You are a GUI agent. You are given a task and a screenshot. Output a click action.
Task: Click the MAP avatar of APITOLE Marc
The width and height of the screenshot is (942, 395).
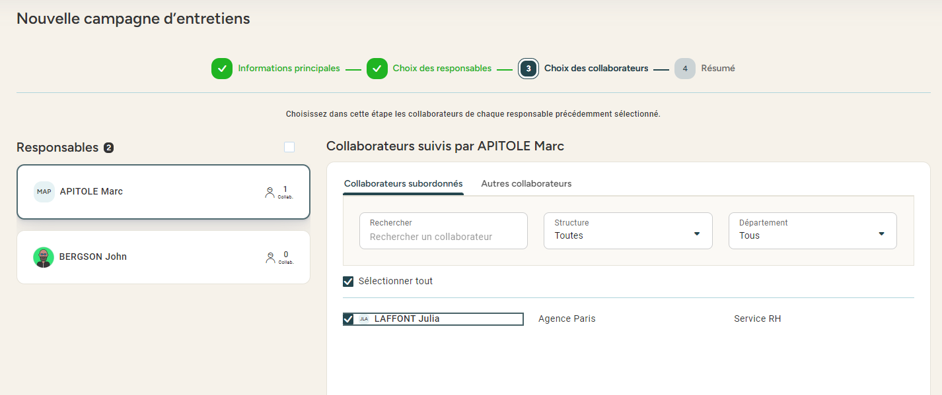(x=44, y=192)
